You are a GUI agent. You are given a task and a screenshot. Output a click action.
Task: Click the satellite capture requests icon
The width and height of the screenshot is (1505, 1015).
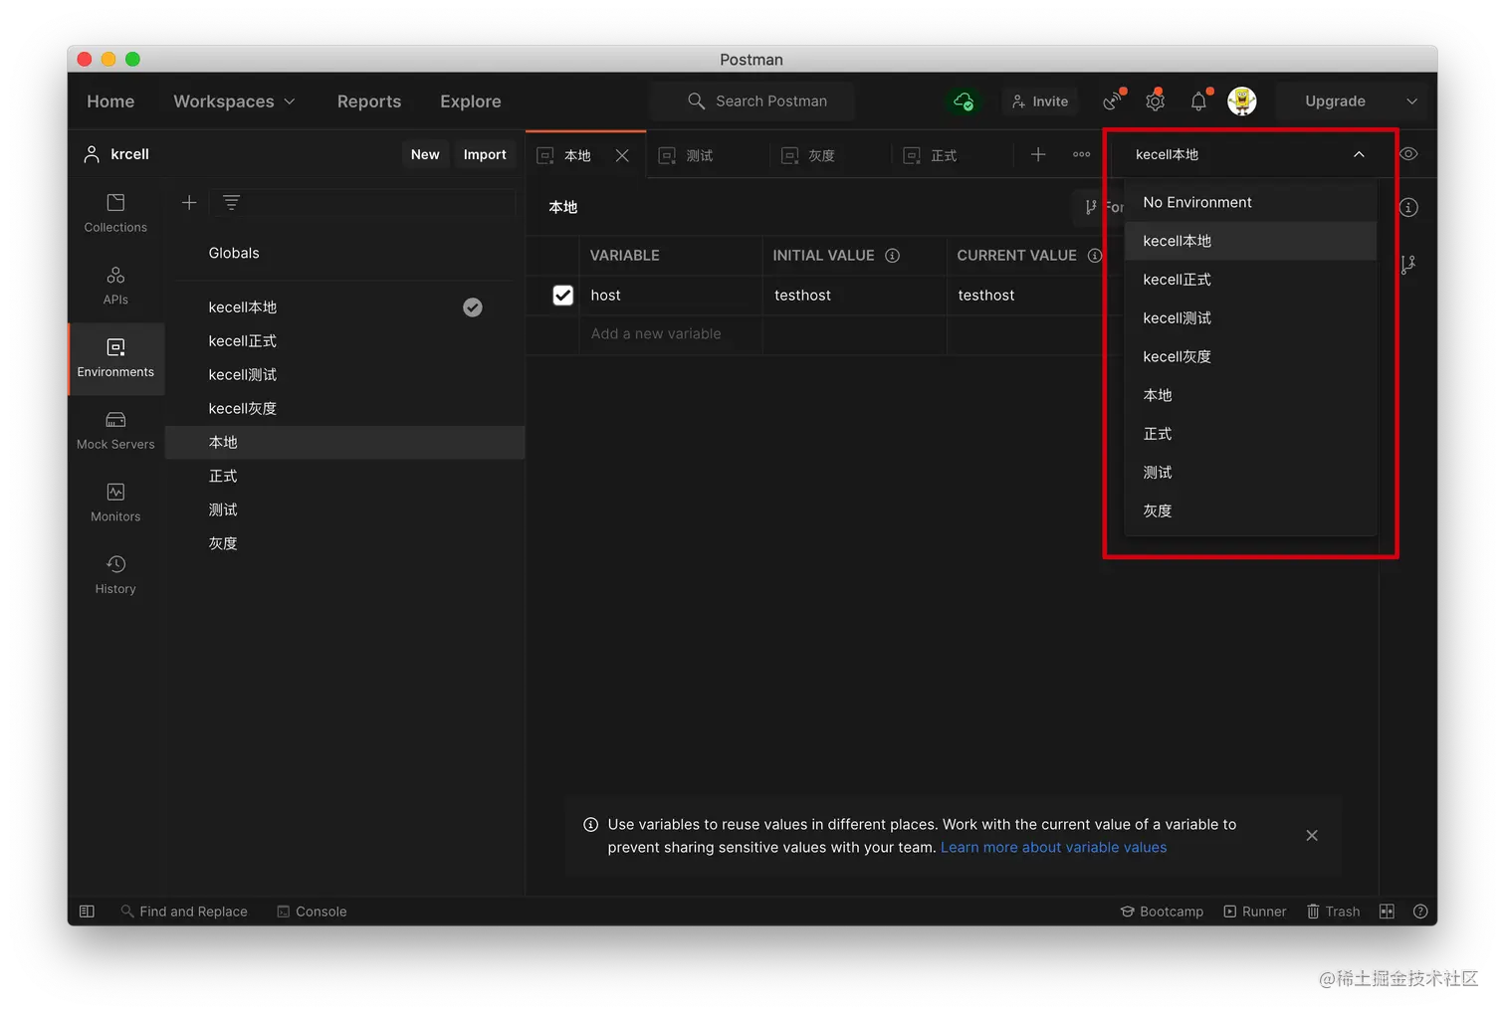pos(1113,101)
